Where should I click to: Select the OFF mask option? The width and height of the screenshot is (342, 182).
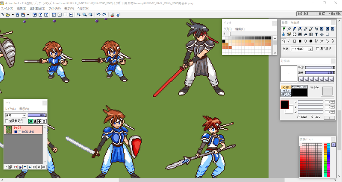[x=286, y=87]
